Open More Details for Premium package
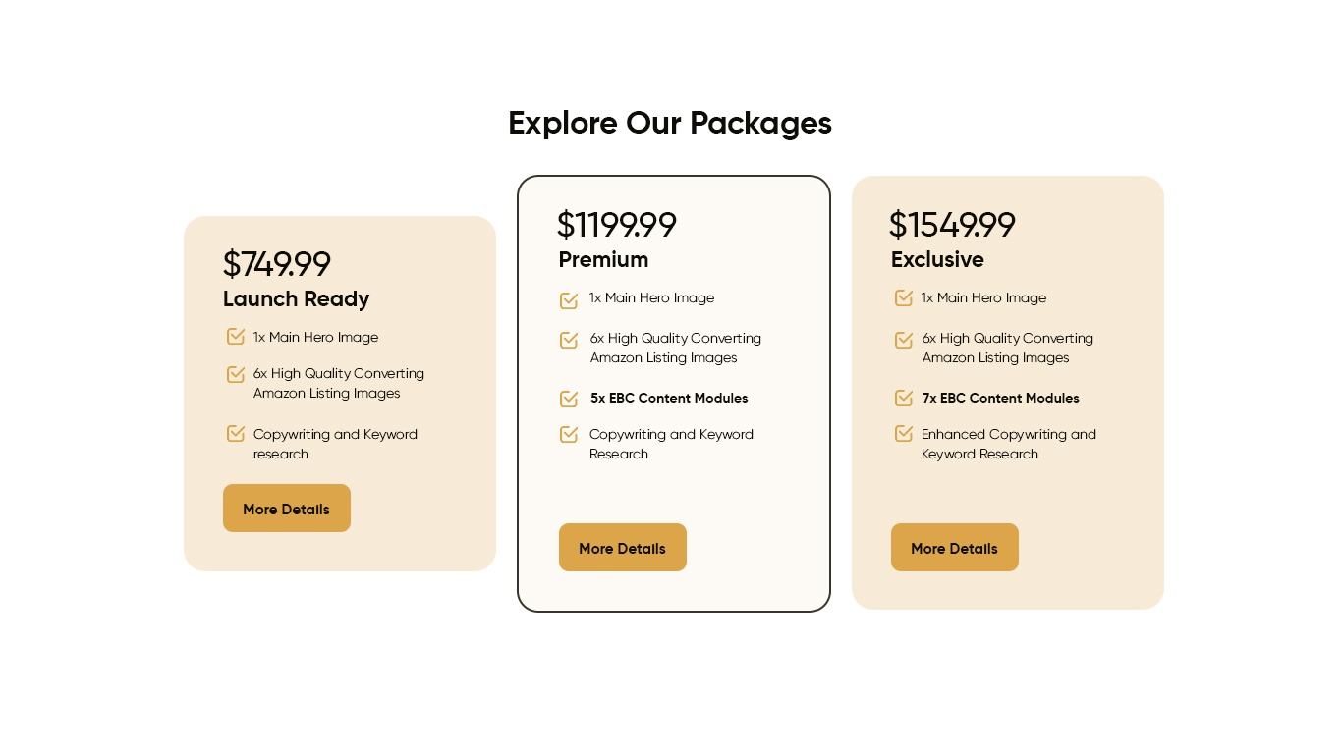1342x754 pixels. point(623,548)
